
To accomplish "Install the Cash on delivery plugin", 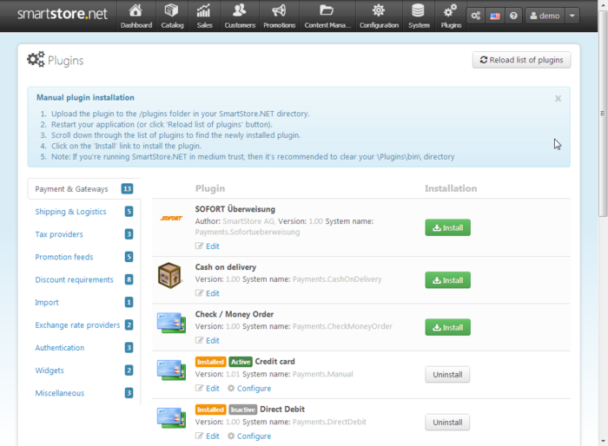I will click(x=448, y=280).
